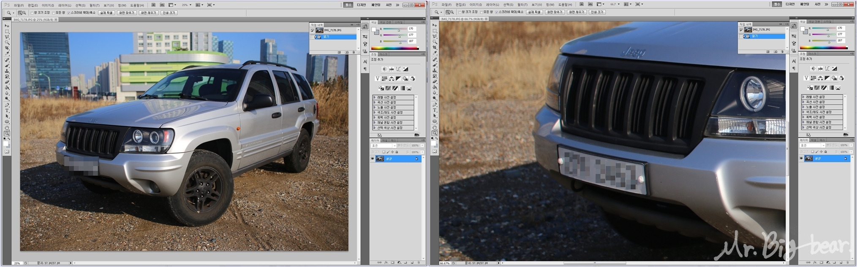Viewport: 857px width, 267px height.
Task: Select the Lasso tool in left window
Action: tap(7, 36)
